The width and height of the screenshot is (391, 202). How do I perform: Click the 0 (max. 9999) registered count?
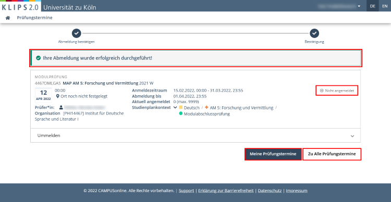point(186,102)
